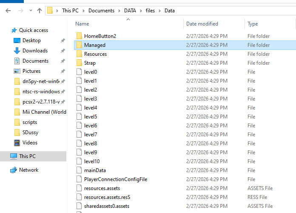Select the resources.assets file
Screen dimensions: 296x213
coord(102,188)
